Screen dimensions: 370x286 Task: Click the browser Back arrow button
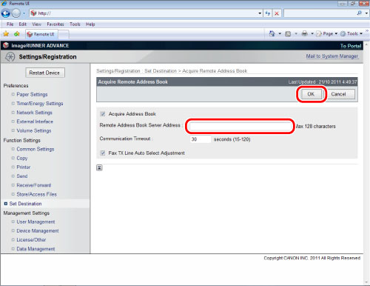6,13
